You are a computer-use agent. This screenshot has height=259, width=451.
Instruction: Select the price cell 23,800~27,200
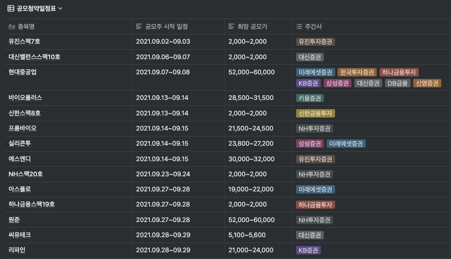pyautogui.click(x=258, y=144)
